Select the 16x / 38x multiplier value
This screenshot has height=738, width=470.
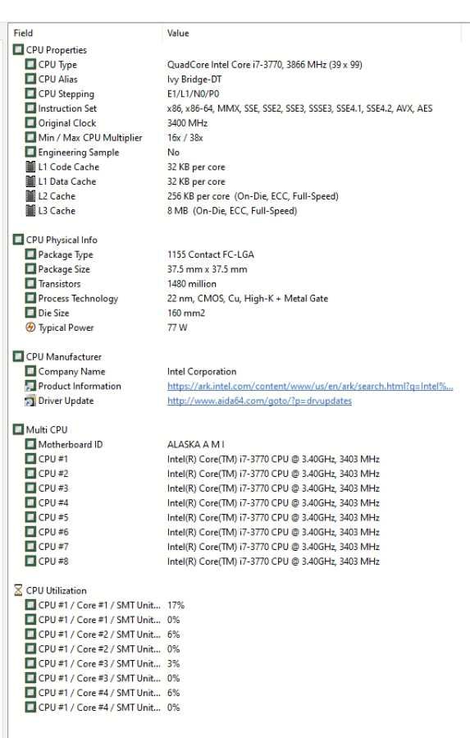(x=185, y=137)
